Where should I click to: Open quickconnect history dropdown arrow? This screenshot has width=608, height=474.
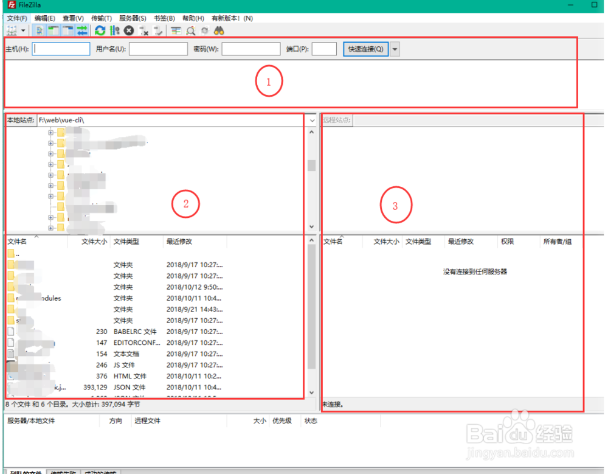tap(395, 49)
